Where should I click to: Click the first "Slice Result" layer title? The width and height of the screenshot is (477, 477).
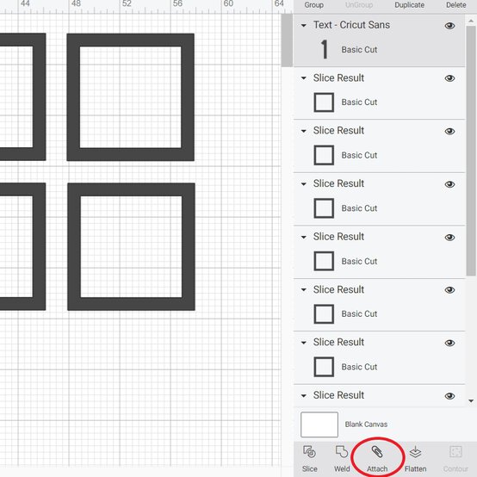tap(338, 77)
